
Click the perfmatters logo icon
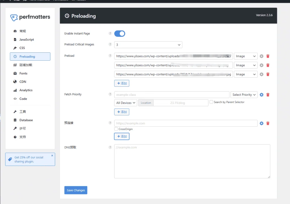[x=14, y=18]
